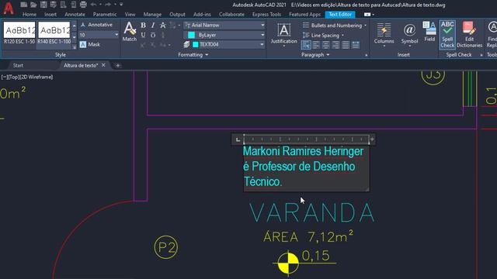Open the Express Tools ribbon tab

tap(266, 15)
